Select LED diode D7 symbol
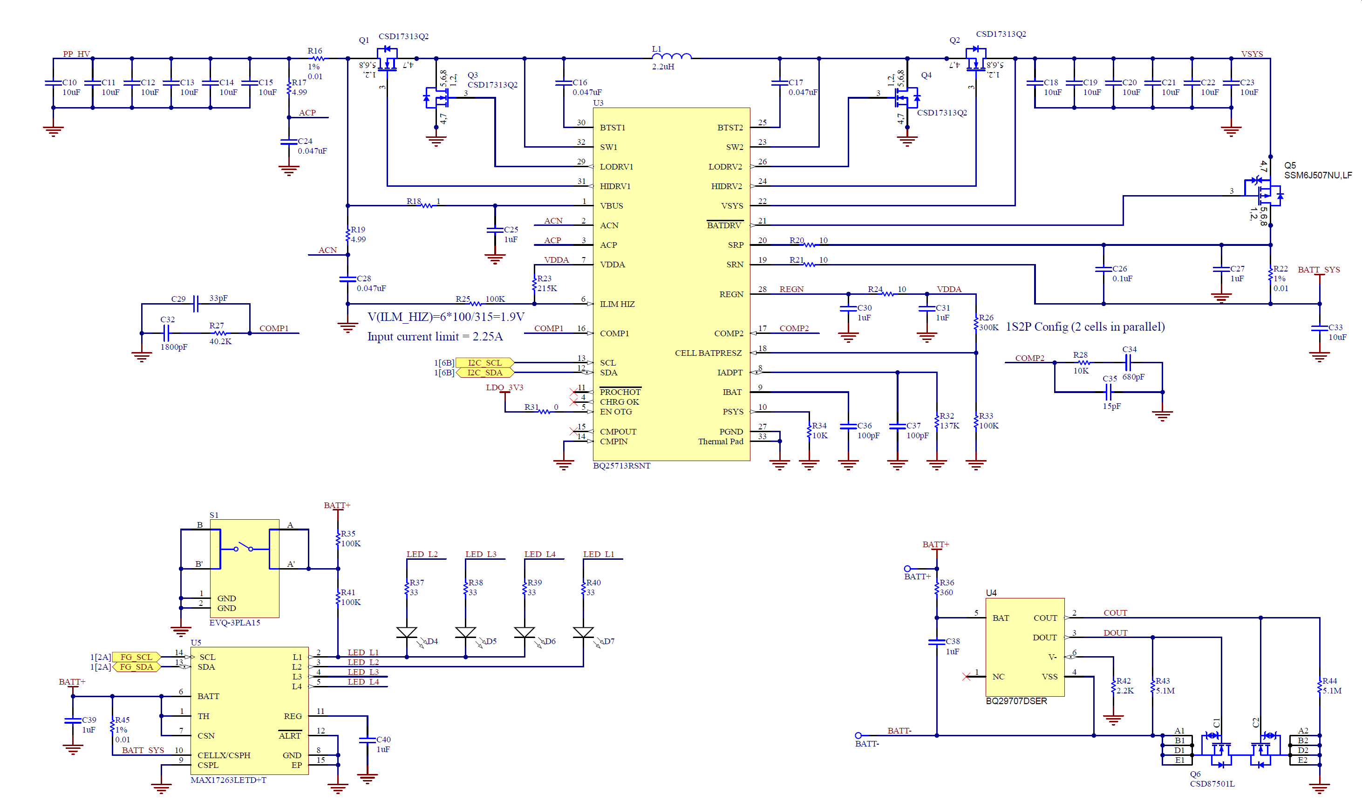Screen dimensions: 1362x801 pyautogui.click(x=583, y=632)
